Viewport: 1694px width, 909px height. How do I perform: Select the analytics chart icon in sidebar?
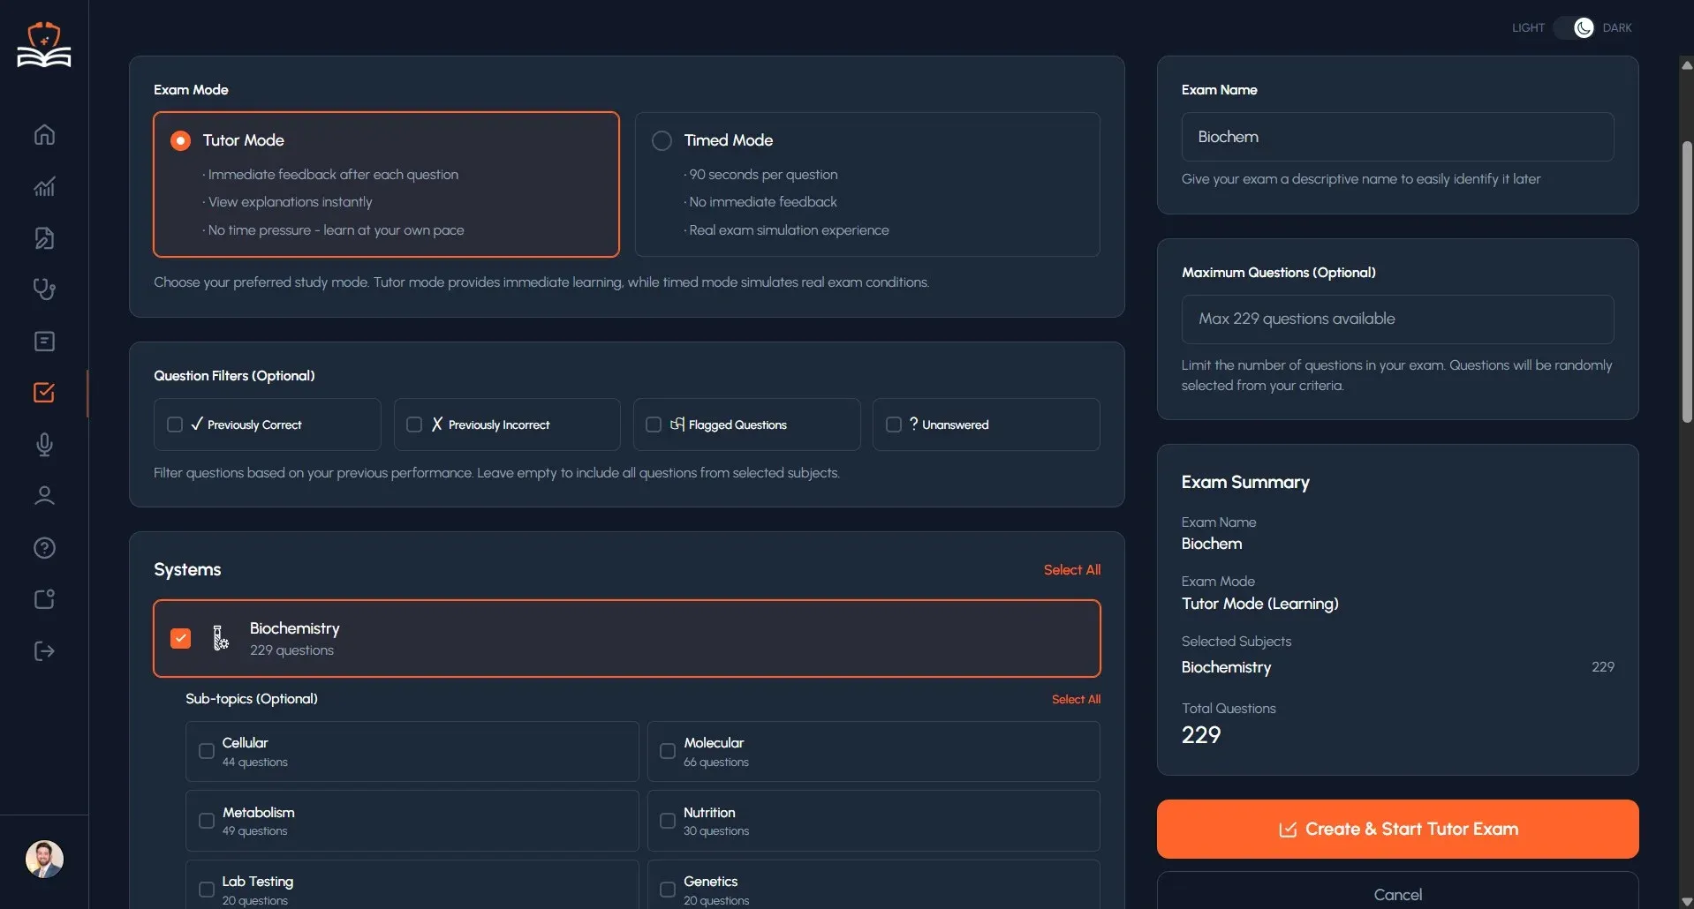pos(43,186)
